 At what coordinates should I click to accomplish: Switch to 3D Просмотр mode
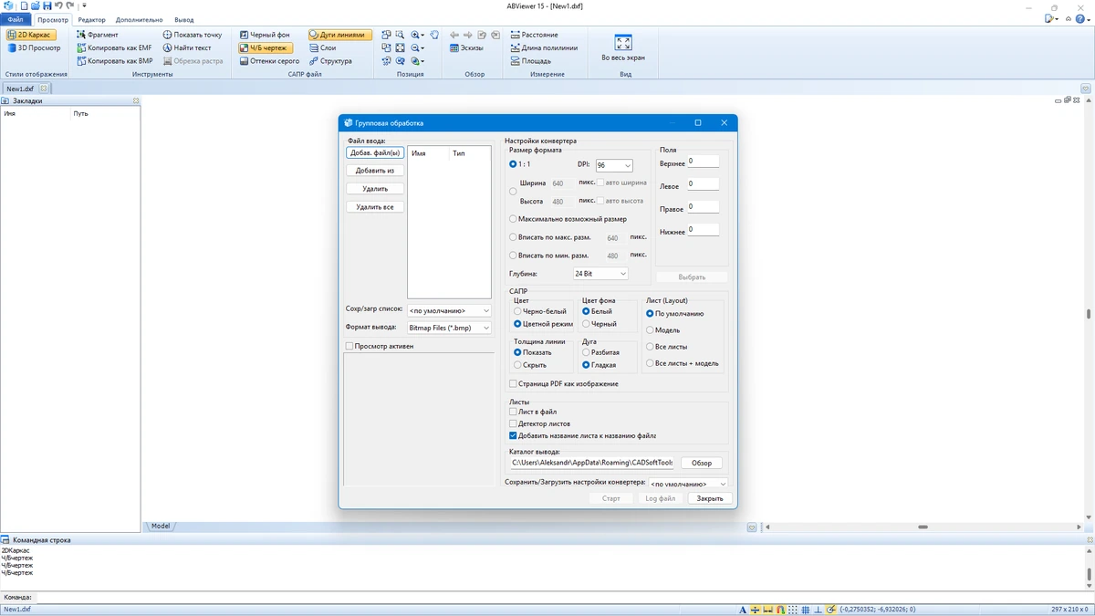tap(34, 48)
